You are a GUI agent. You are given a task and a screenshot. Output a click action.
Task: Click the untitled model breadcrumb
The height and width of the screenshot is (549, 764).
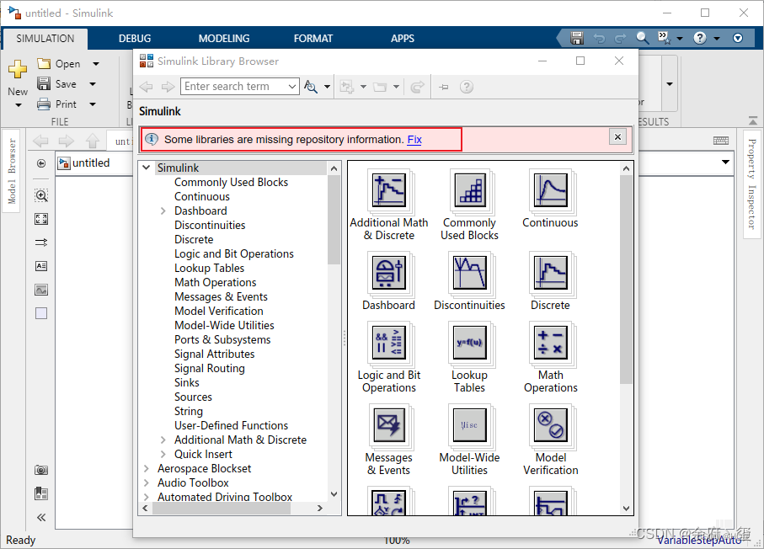(x=83, y=163)
